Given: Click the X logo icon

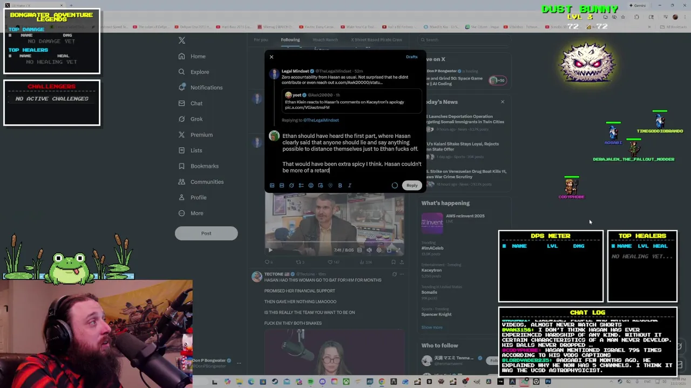Looking at the screenshot, I should pos(182,40).
